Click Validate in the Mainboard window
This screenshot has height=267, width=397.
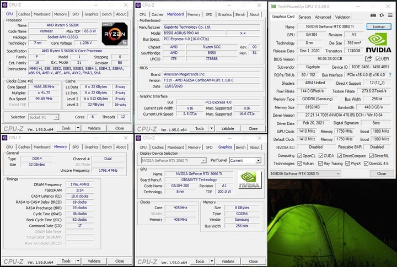tap(228, 128)
